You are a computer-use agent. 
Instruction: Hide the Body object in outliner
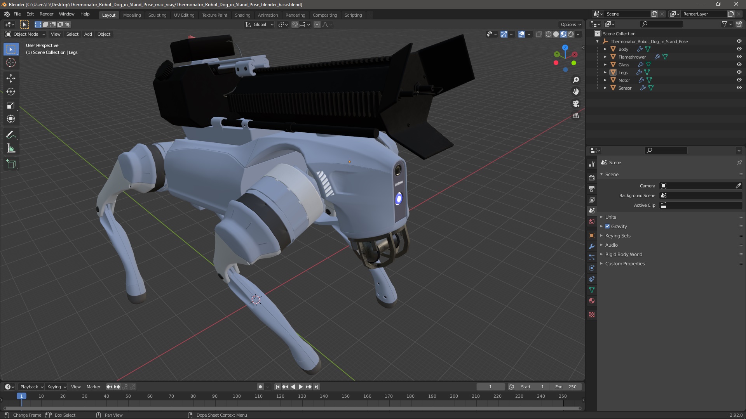739,49
